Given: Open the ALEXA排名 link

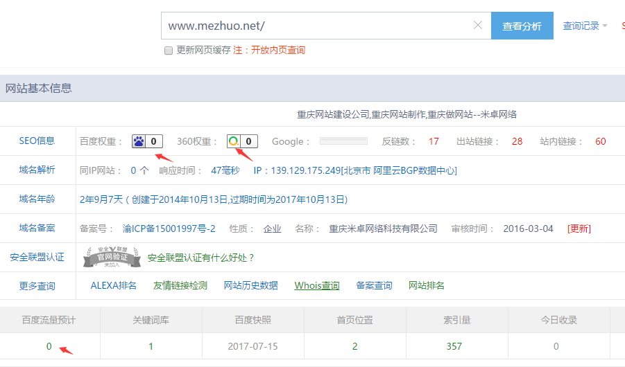Looking at the screenshot, I should coord(113,285).
